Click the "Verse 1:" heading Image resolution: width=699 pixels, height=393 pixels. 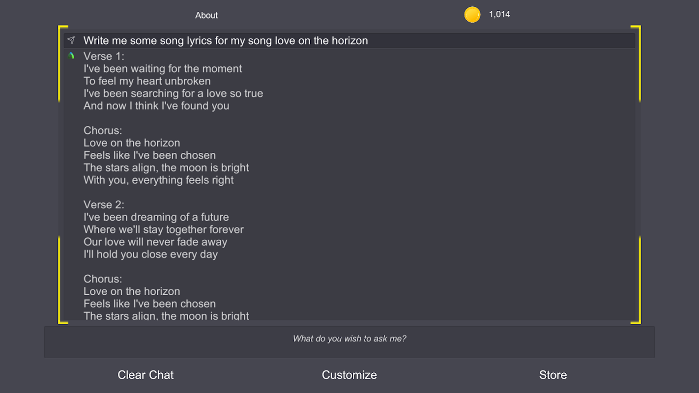pos(104,56)
